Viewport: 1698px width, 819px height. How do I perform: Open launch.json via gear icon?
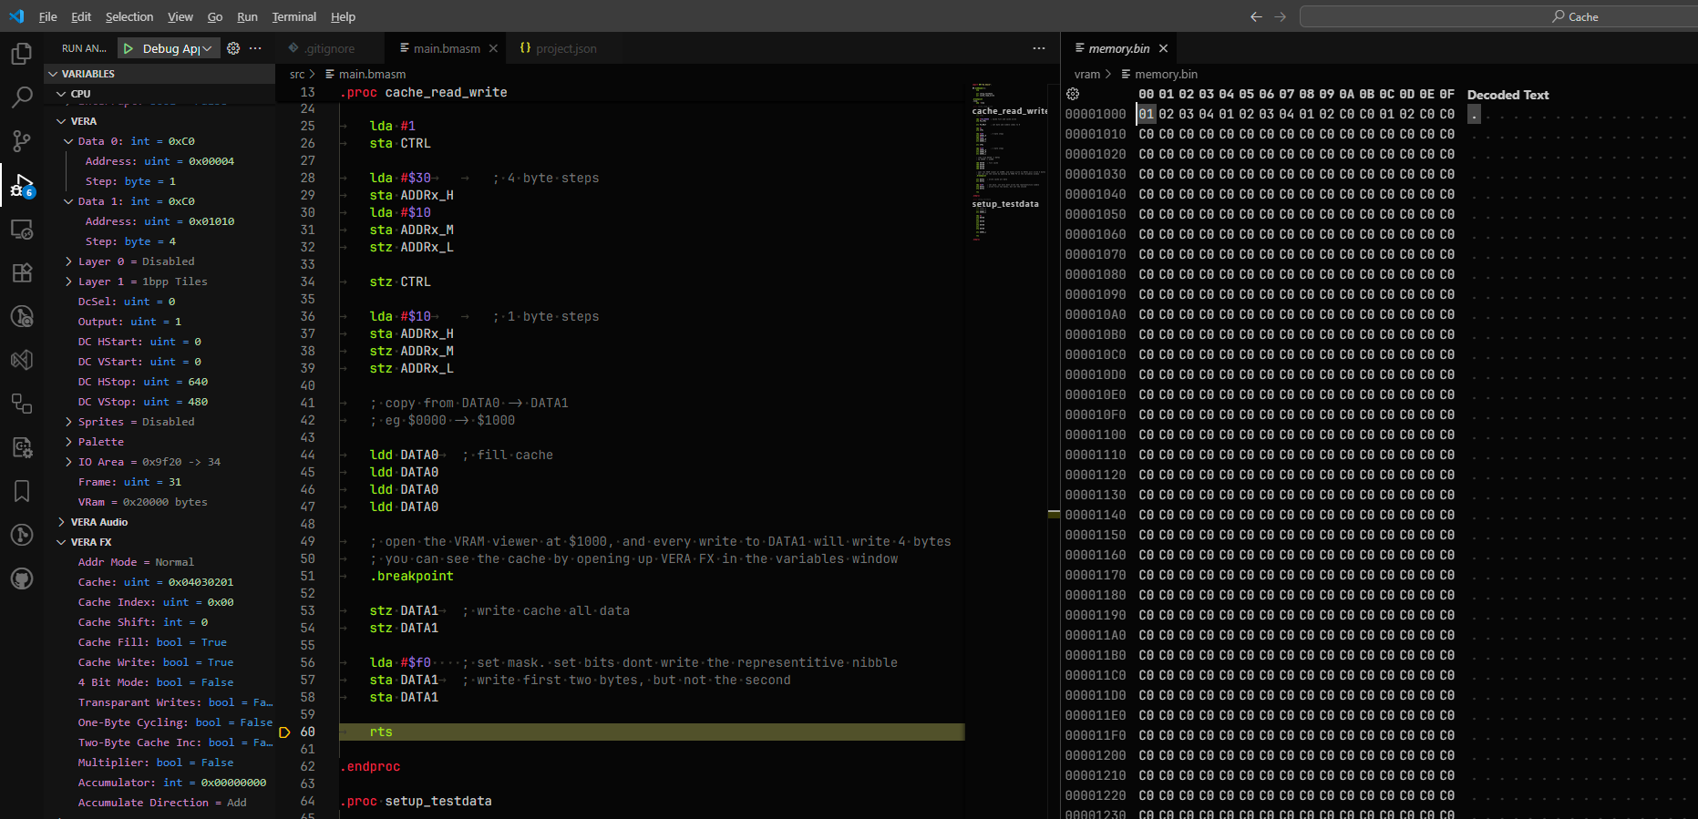point(233,48)
